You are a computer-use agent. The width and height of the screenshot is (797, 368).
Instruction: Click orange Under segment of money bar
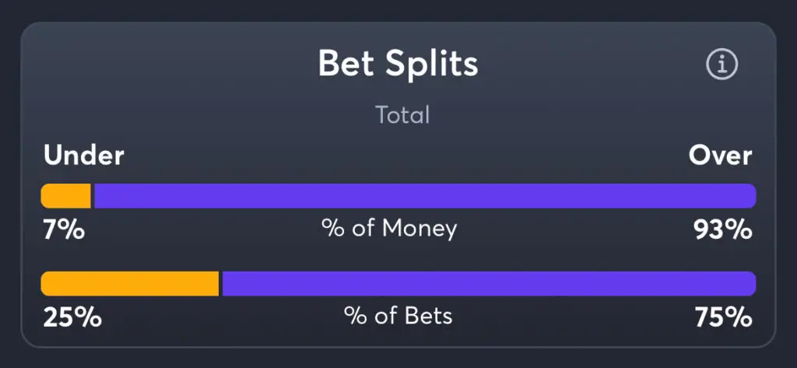(x=65, y=196)
